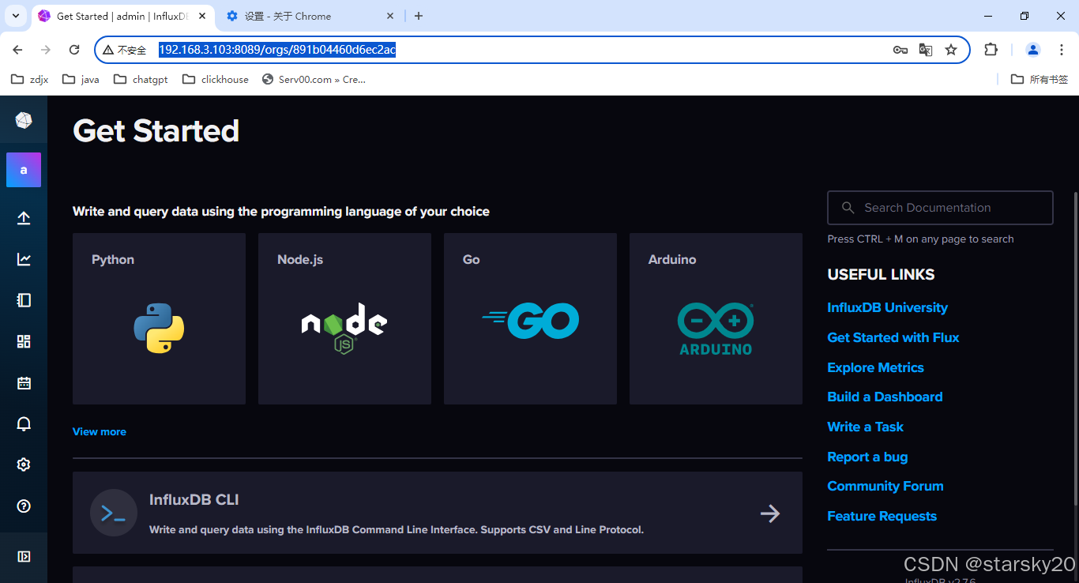1079x583 pixels.
Task: Open InfluxDB University link
Action: pyautogui.click(x=887, y=307)
